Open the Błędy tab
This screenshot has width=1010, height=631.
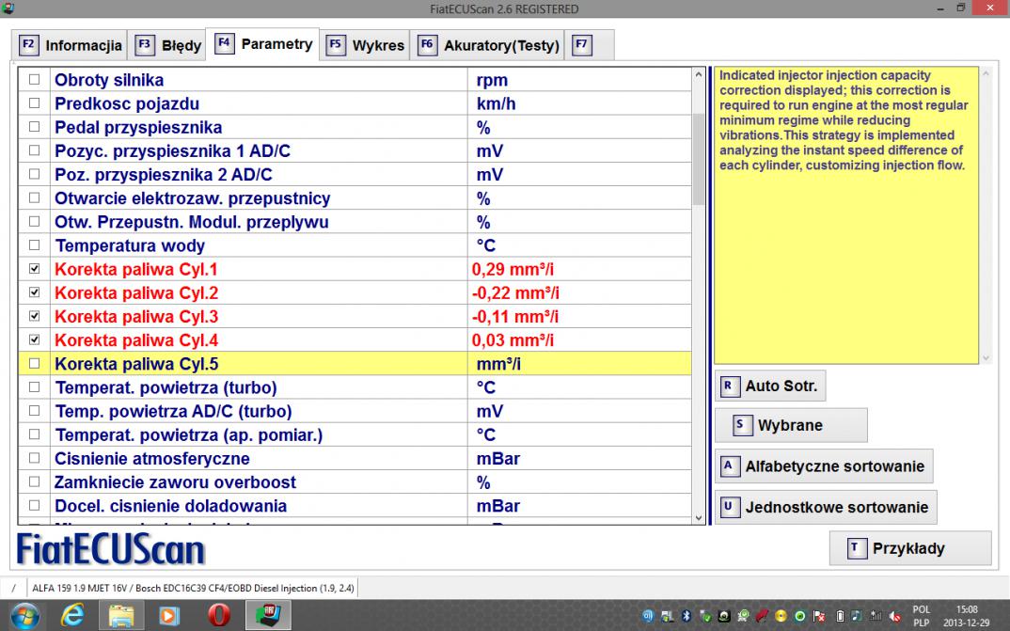(x=167, y=45)
